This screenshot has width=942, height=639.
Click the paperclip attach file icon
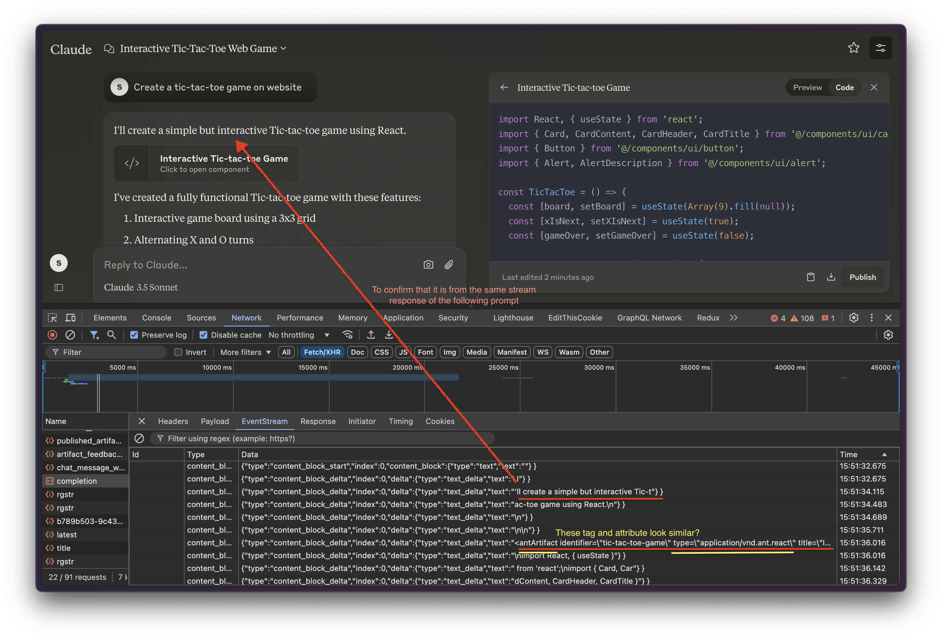(449, 265)
